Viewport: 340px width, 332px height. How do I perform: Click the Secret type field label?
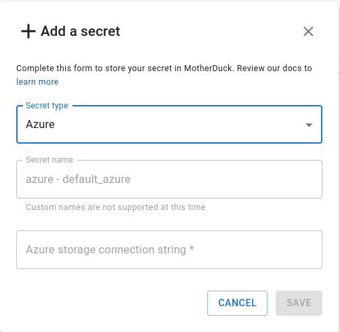click(x=47, y=106)
